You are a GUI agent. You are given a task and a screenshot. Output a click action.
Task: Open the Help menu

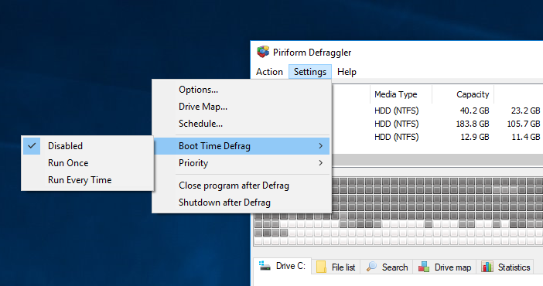[x=347, y=72]
